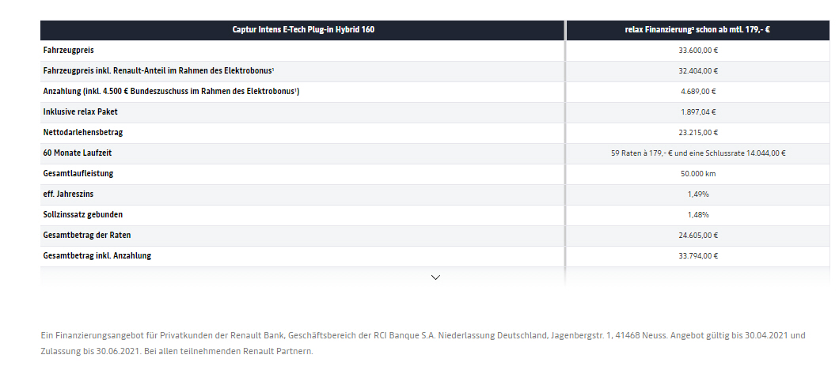Click the 1.897,04 € relax Paket value

pos(697,112)
